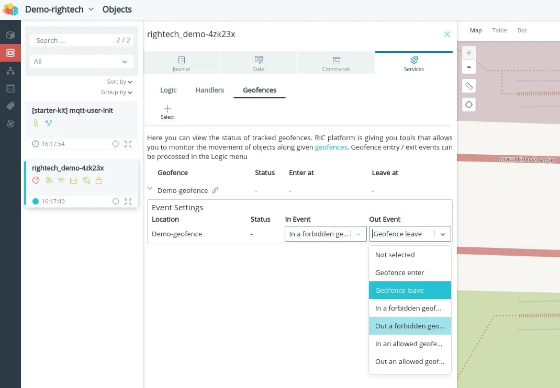560x388 pixels.
Task: Collapse the Demo-geofence row chevron
Action: point(150,189)
